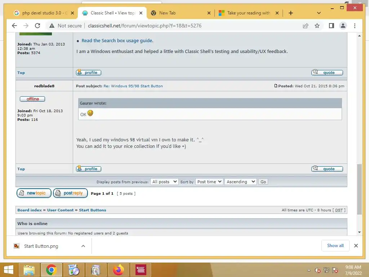Open the disc media taskbar icon
Viewport: 369px width, 277px height.
click(x=74, y=270)
